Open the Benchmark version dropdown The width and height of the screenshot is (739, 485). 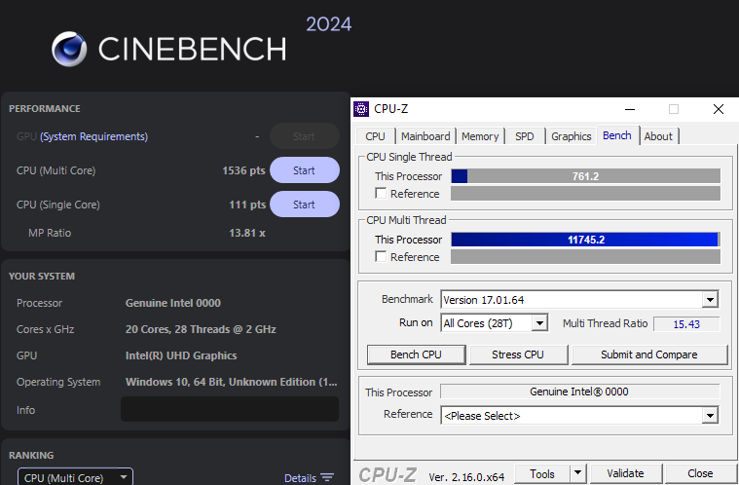[x=710, y=300]
